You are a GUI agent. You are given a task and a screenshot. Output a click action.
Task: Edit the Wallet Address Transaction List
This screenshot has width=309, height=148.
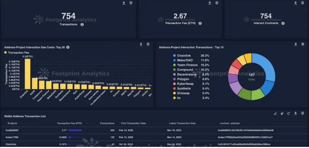(x=275, y=113)
